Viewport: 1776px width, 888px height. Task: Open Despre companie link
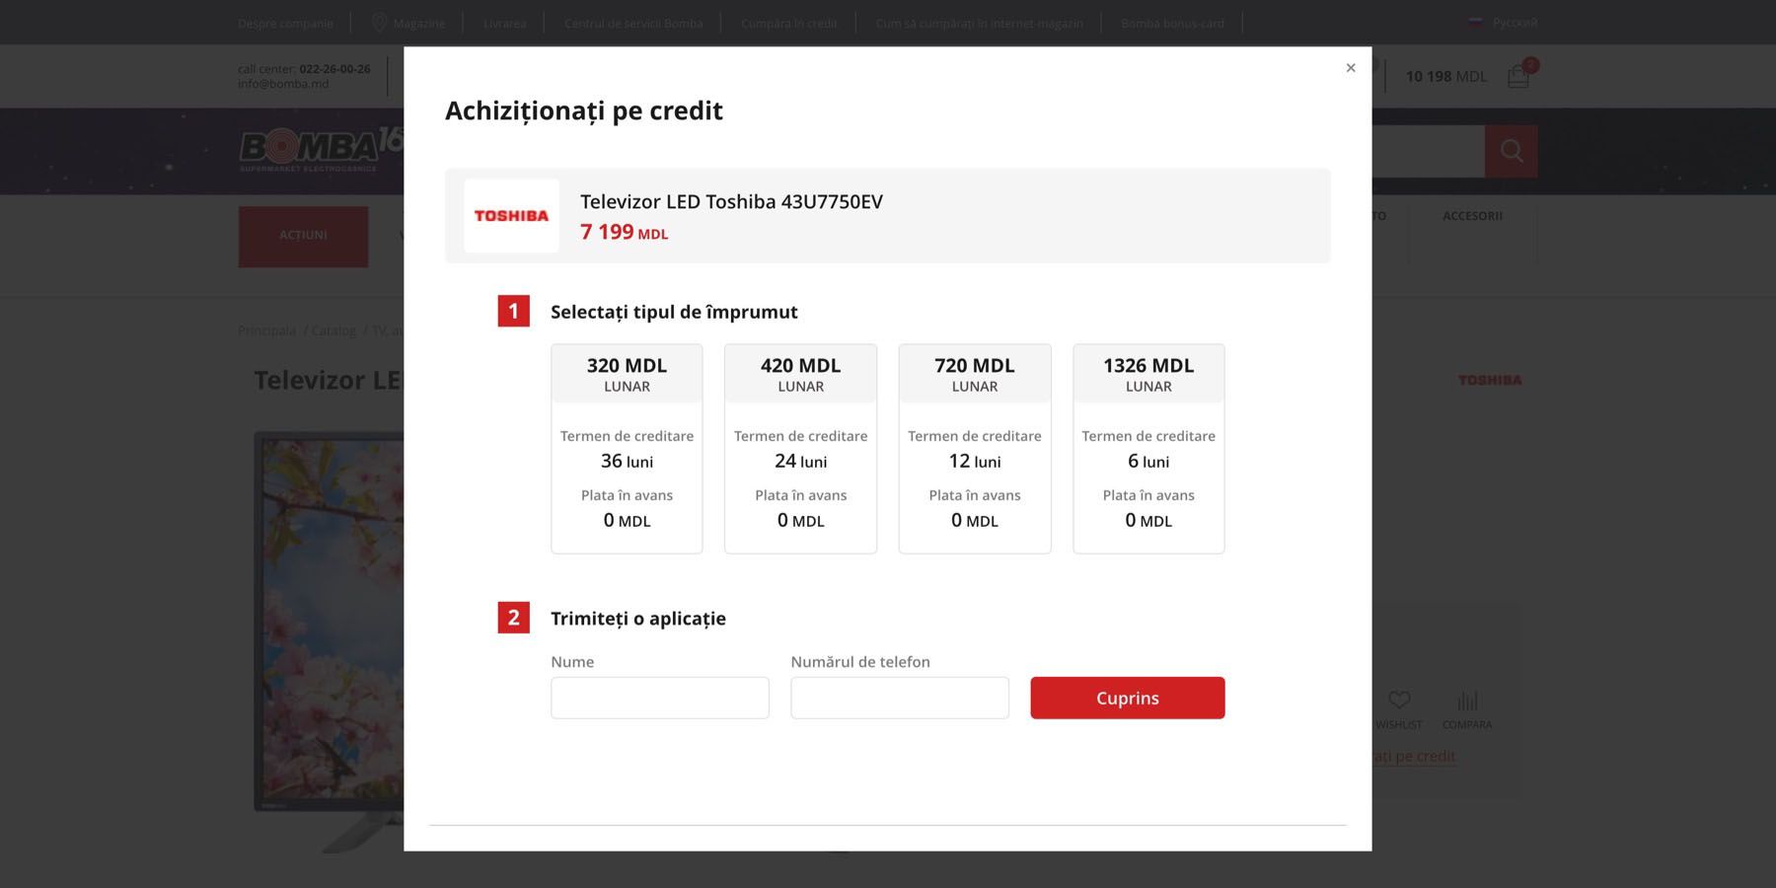click(285, 23)
